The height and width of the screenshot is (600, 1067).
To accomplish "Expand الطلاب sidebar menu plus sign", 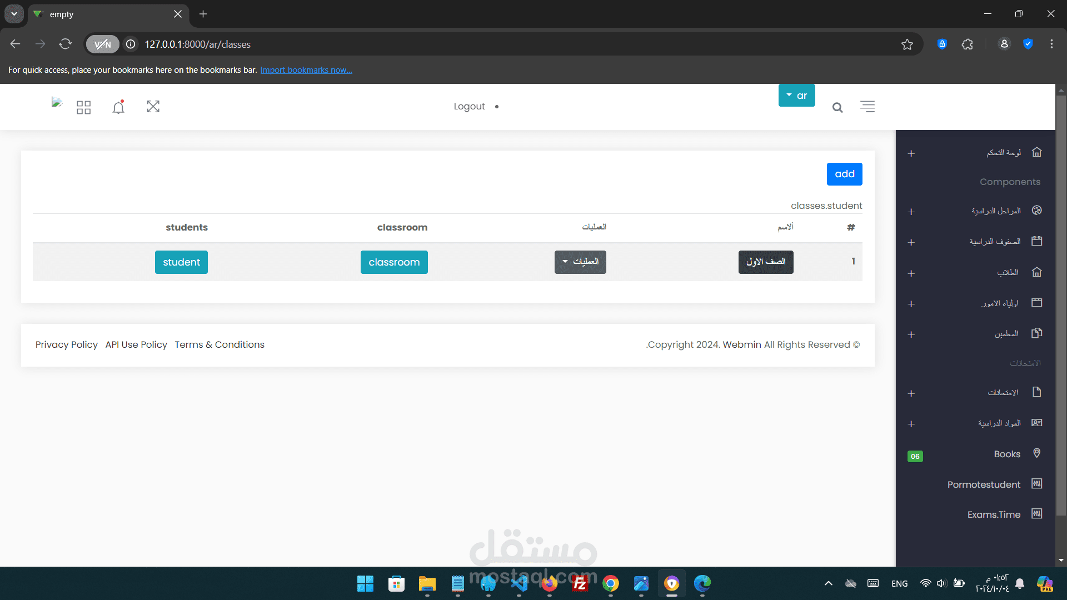I will click(911, 273).
